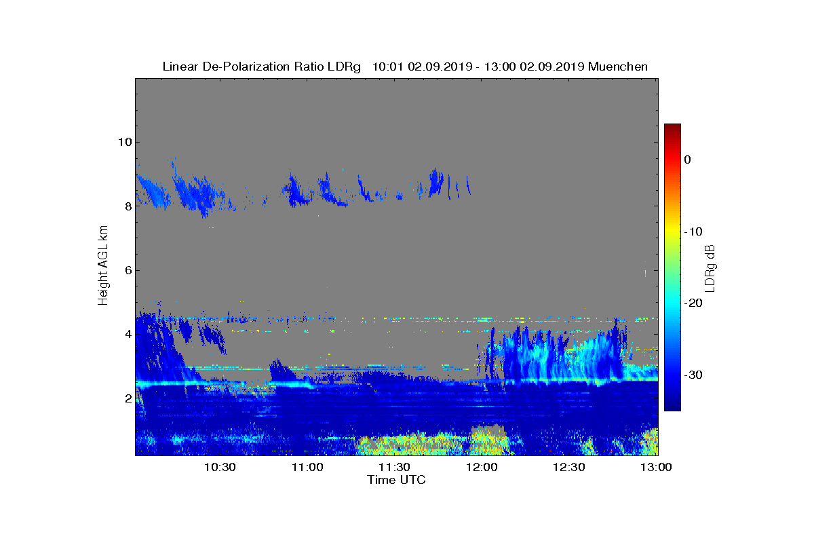Click the 10:30 time axis label
This screenshot has width=814, height=543.
[x=219, y=467]
